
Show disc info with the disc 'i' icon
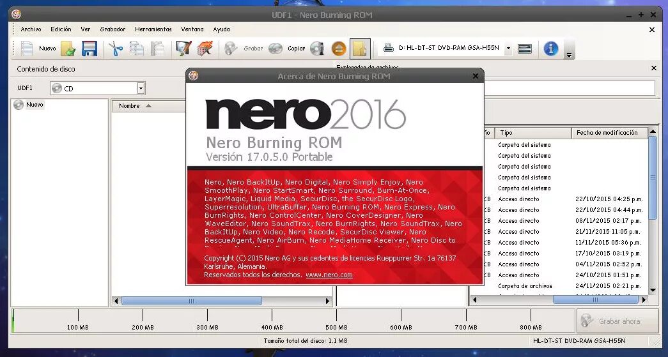317,49
